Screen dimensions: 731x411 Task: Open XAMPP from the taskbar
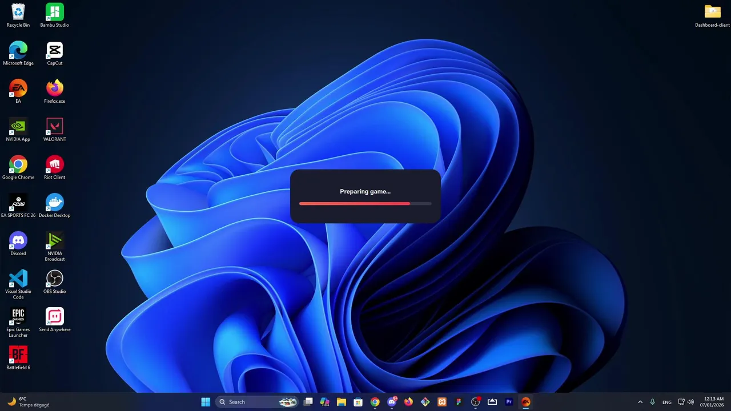tap(441, 402)
